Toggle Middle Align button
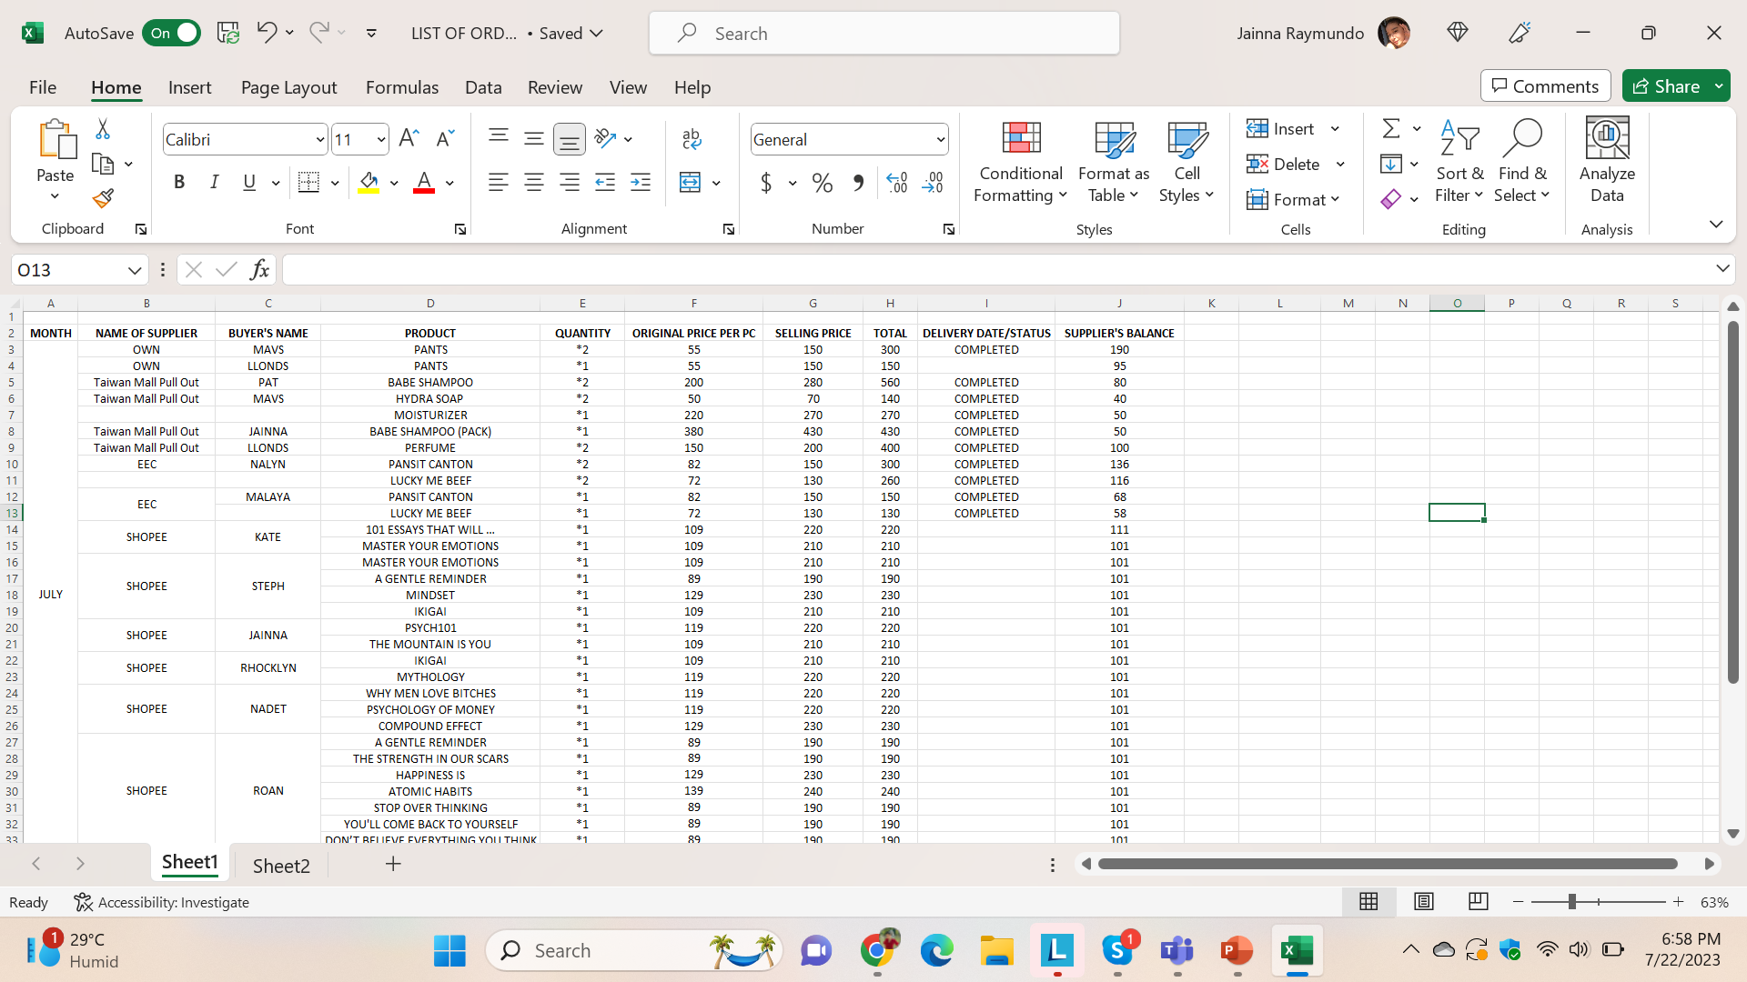Viewport: 1747px width, 982px height. [x=534, y=138]
